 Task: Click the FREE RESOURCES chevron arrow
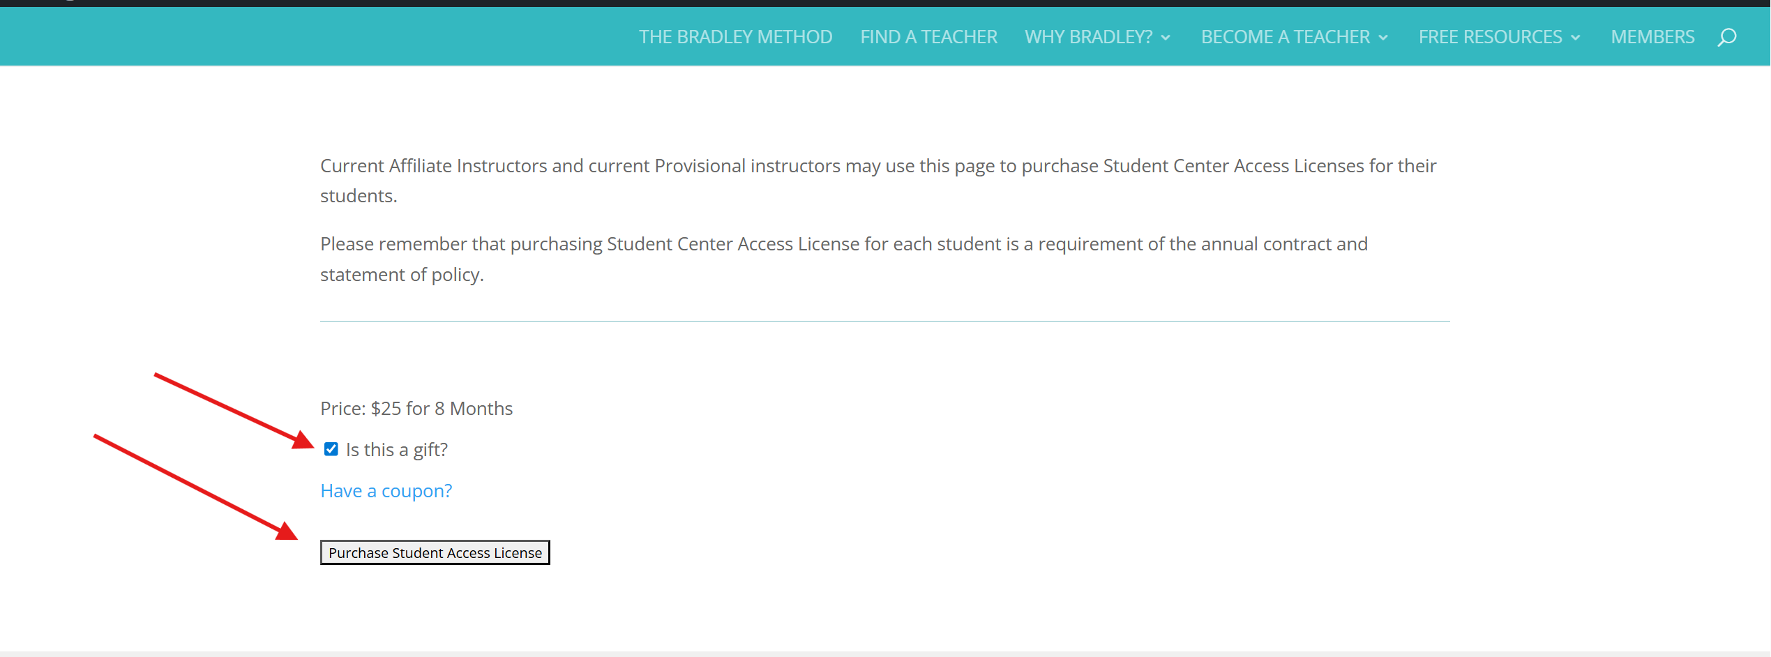tap(1576, 38)
